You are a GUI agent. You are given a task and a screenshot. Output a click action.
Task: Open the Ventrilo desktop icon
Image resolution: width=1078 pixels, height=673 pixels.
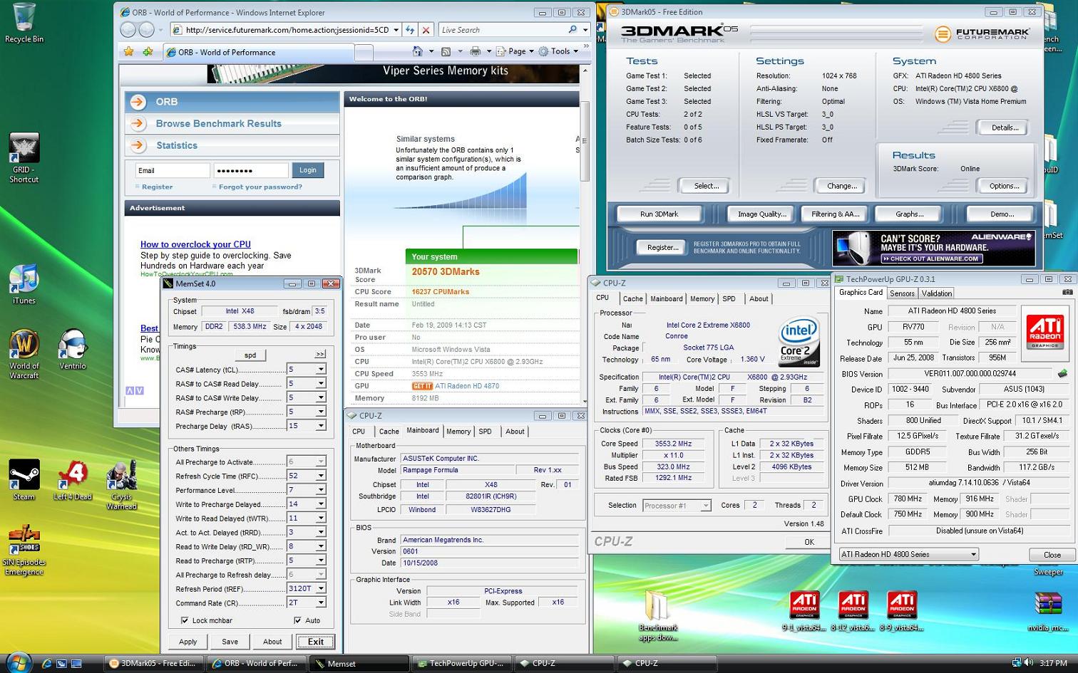[x=73, y=349]
